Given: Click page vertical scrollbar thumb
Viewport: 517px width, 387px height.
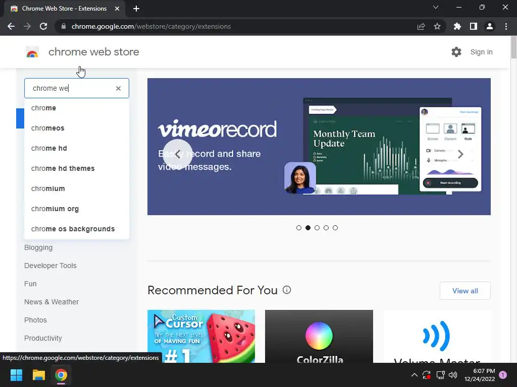Looking at the screenshot, I should [x=513, y=47].
